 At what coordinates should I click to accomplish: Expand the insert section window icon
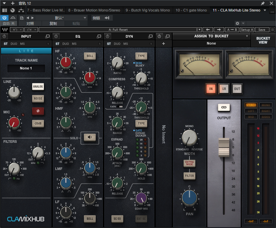tap(167, 36)
